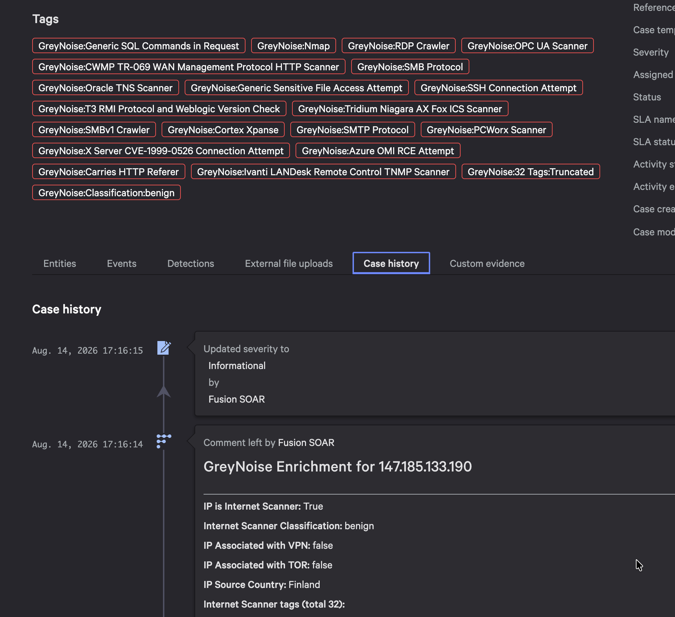This screenshot has width=675, height=617.
Task: Select the CWMP TR-069 WAN Management tag
Action: pos(189,67)
